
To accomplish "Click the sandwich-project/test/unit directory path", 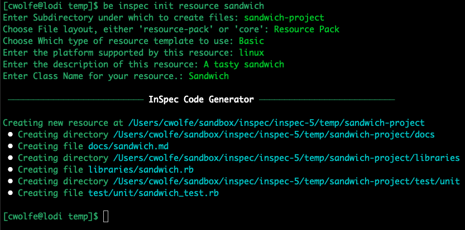I will [x=286, y=182].
